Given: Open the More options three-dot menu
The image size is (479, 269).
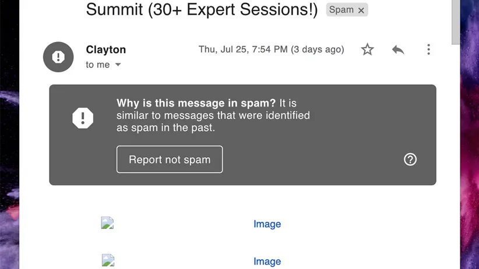Looking at the screenshot, I should pyautogui.click(x=428, y=49).
